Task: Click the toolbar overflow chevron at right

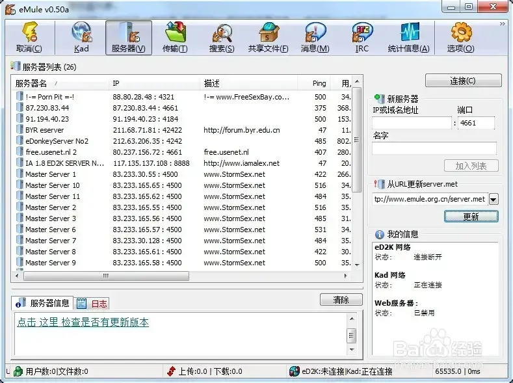Action: pyautogui.click(x=502, y=24)
